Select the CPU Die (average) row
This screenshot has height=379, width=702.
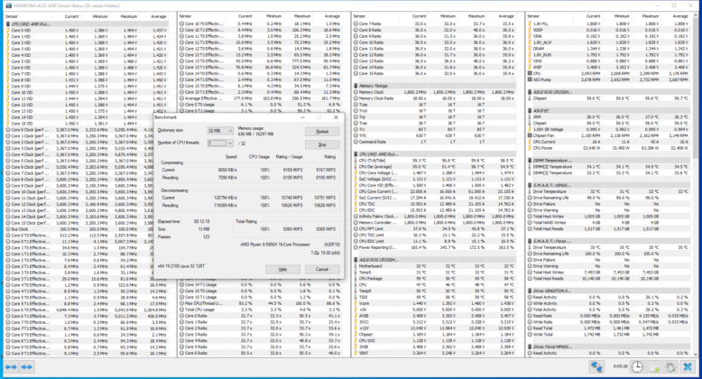[x=434, y=166]
